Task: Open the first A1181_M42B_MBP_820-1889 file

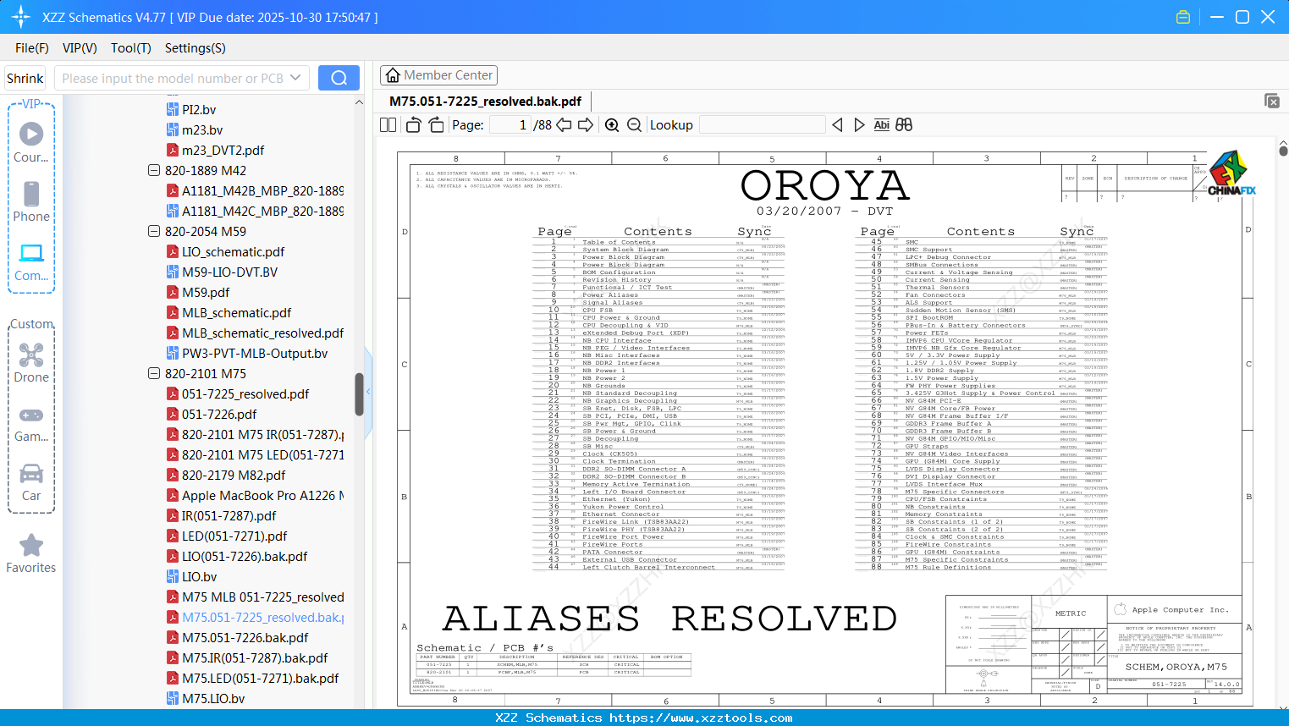Action: pos(256,190)
